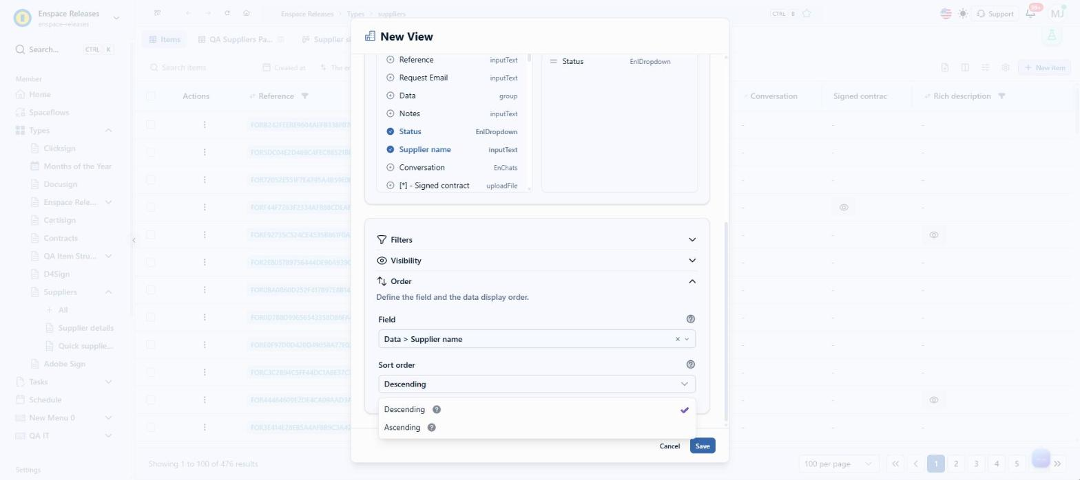The image size is (1080, 480).
Task: Open the Support link
Action: point(994,14)
